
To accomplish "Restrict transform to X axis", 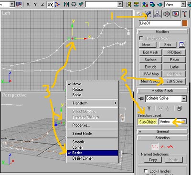I will pyautogui.click(x=28, y=4).
